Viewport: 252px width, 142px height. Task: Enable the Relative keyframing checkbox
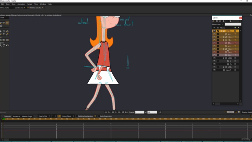click(x=77, y=116)
